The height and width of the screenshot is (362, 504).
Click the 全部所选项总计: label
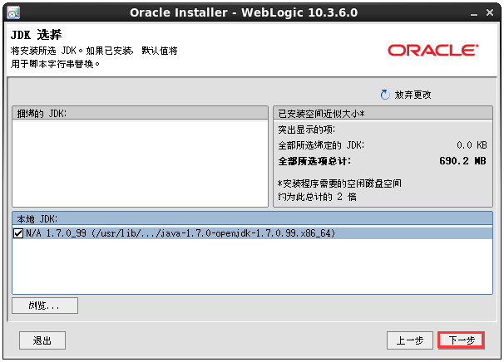pos(314,161)
